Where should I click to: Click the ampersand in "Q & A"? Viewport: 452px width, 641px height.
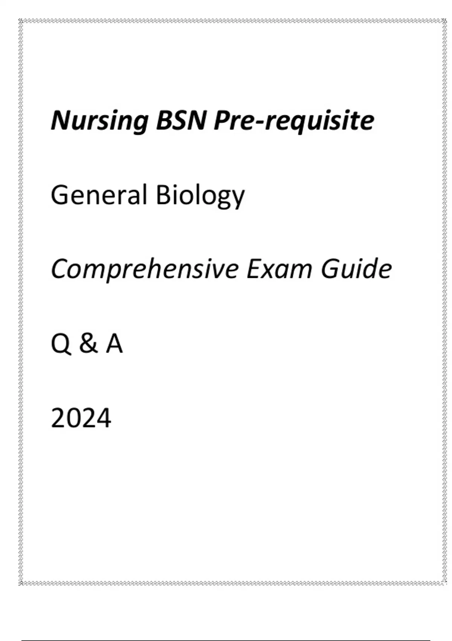pyautogui.click(x=88, y=344)
